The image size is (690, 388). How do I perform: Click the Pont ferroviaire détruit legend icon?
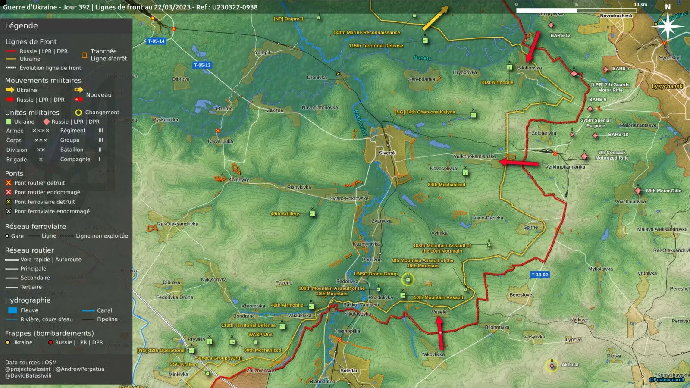9,202
